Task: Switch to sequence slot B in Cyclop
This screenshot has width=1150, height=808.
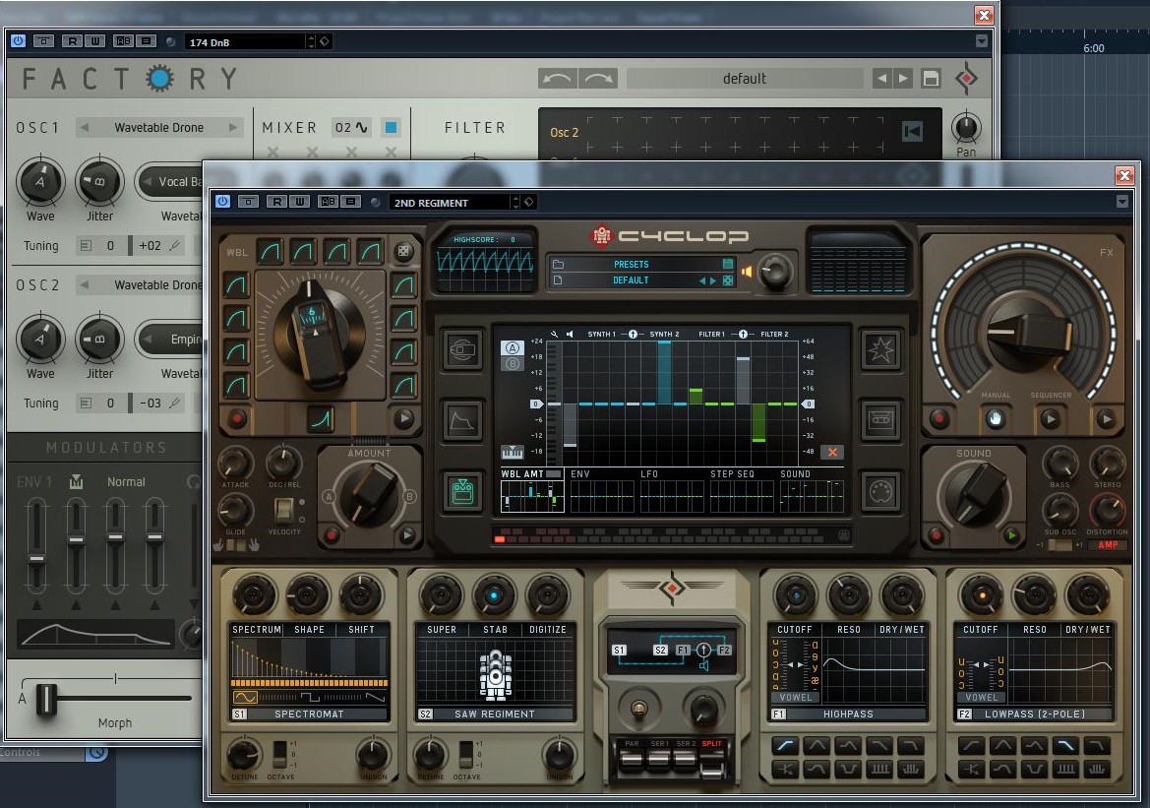Action: [x=512, y=363]
